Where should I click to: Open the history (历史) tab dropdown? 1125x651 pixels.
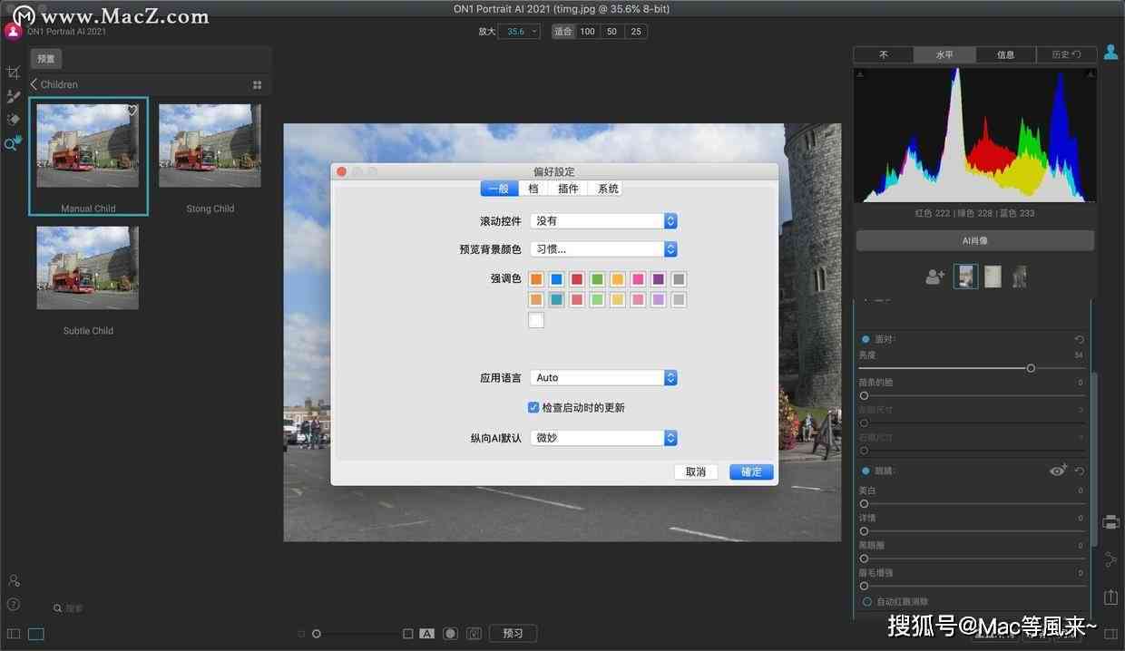pos(1066,54)
